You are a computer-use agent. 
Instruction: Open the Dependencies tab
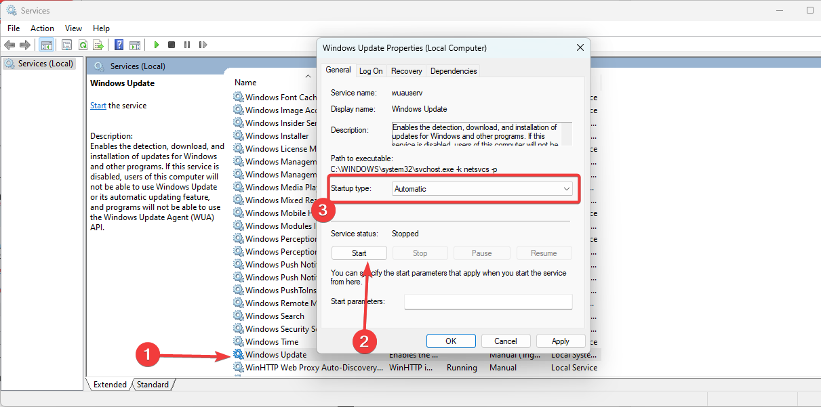pos(454,70)
